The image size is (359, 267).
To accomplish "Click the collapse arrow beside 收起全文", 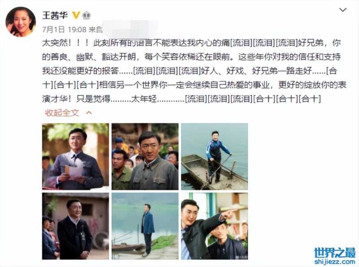I will 89,113.
